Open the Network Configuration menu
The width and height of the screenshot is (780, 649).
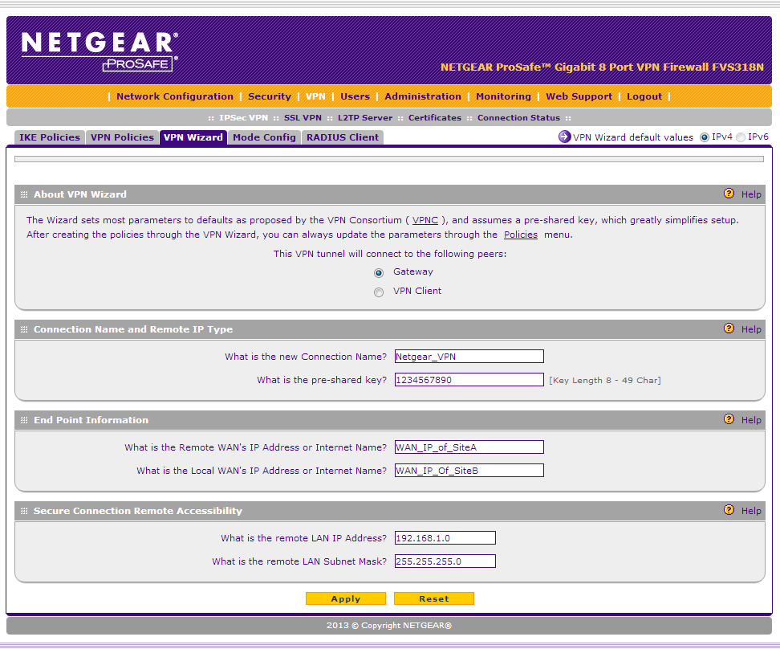tap(175, 96)
